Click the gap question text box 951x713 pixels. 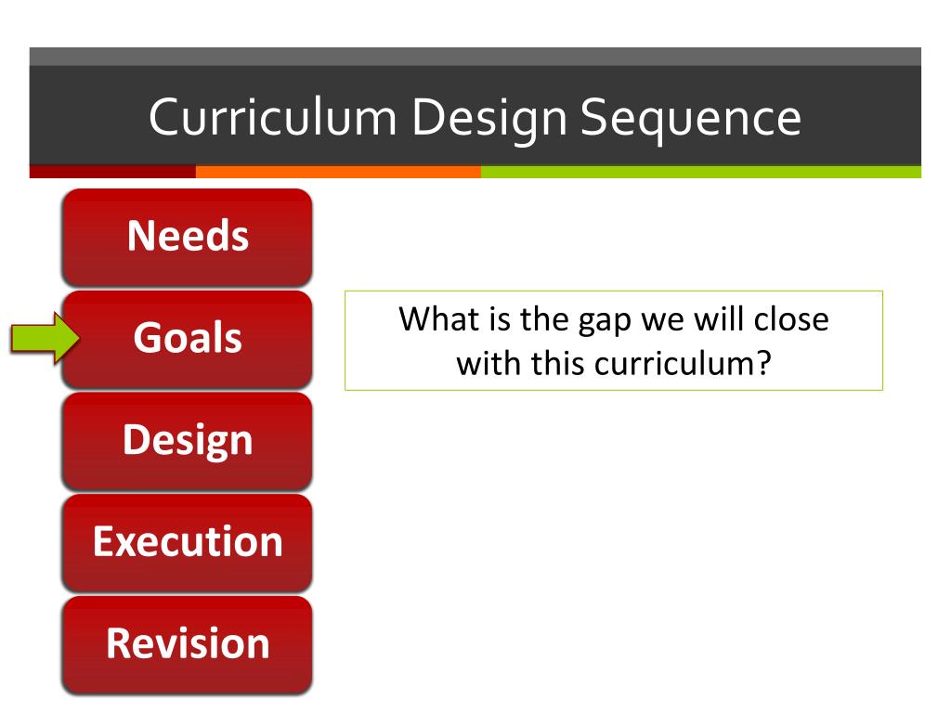pos(614,341)
